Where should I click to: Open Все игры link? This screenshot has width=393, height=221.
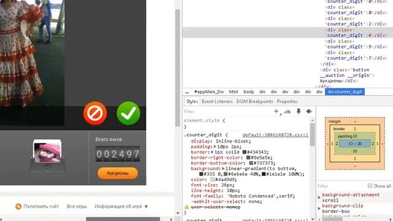pos(77,206)
